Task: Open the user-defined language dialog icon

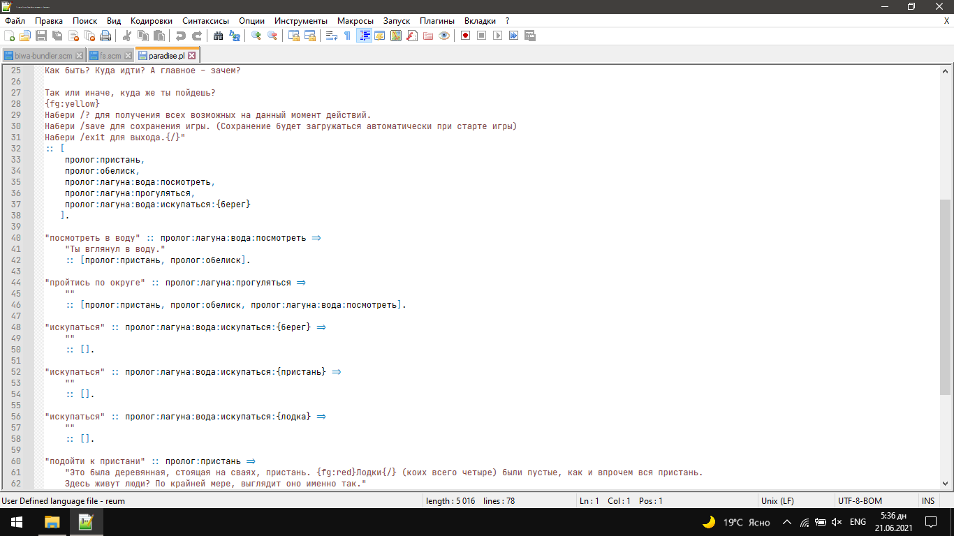Action: (x=380, y=36)
